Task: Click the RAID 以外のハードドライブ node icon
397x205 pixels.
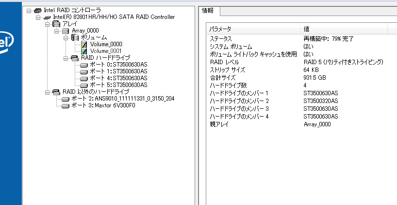Action: coord(56,92)
